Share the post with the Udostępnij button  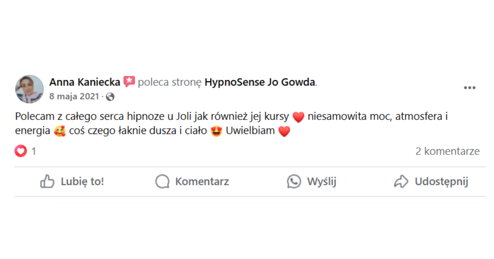click(x=431, y=182)
